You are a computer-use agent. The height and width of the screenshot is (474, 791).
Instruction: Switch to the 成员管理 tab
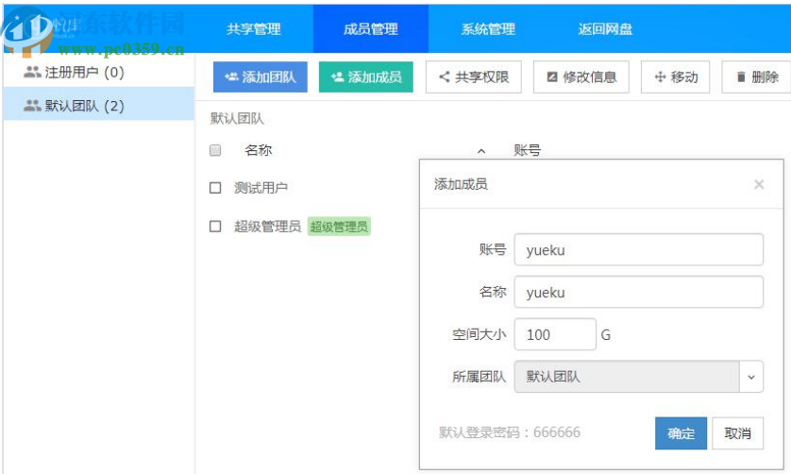pos(370,28)
